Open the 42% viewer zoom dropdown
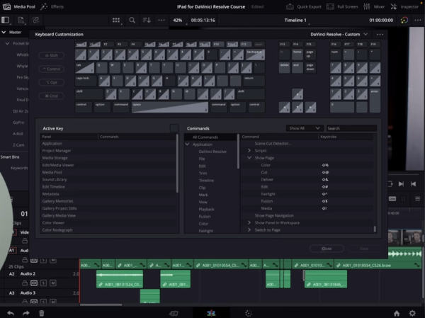Image resolution: width=425 pixels, height=318 pixels. coord(178,21)
